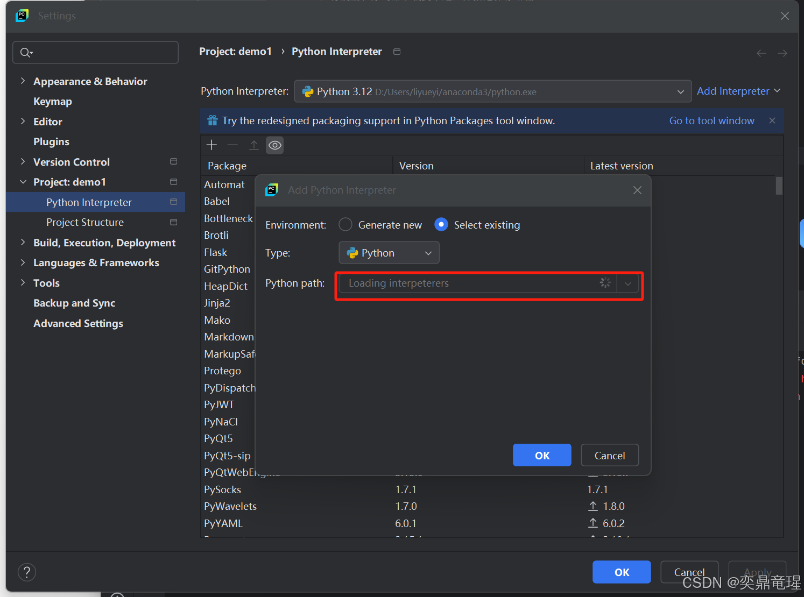Viewport: 804px width, 597px height.
Task: Dismiss the packaging support banner
Action: click(772, 120)
